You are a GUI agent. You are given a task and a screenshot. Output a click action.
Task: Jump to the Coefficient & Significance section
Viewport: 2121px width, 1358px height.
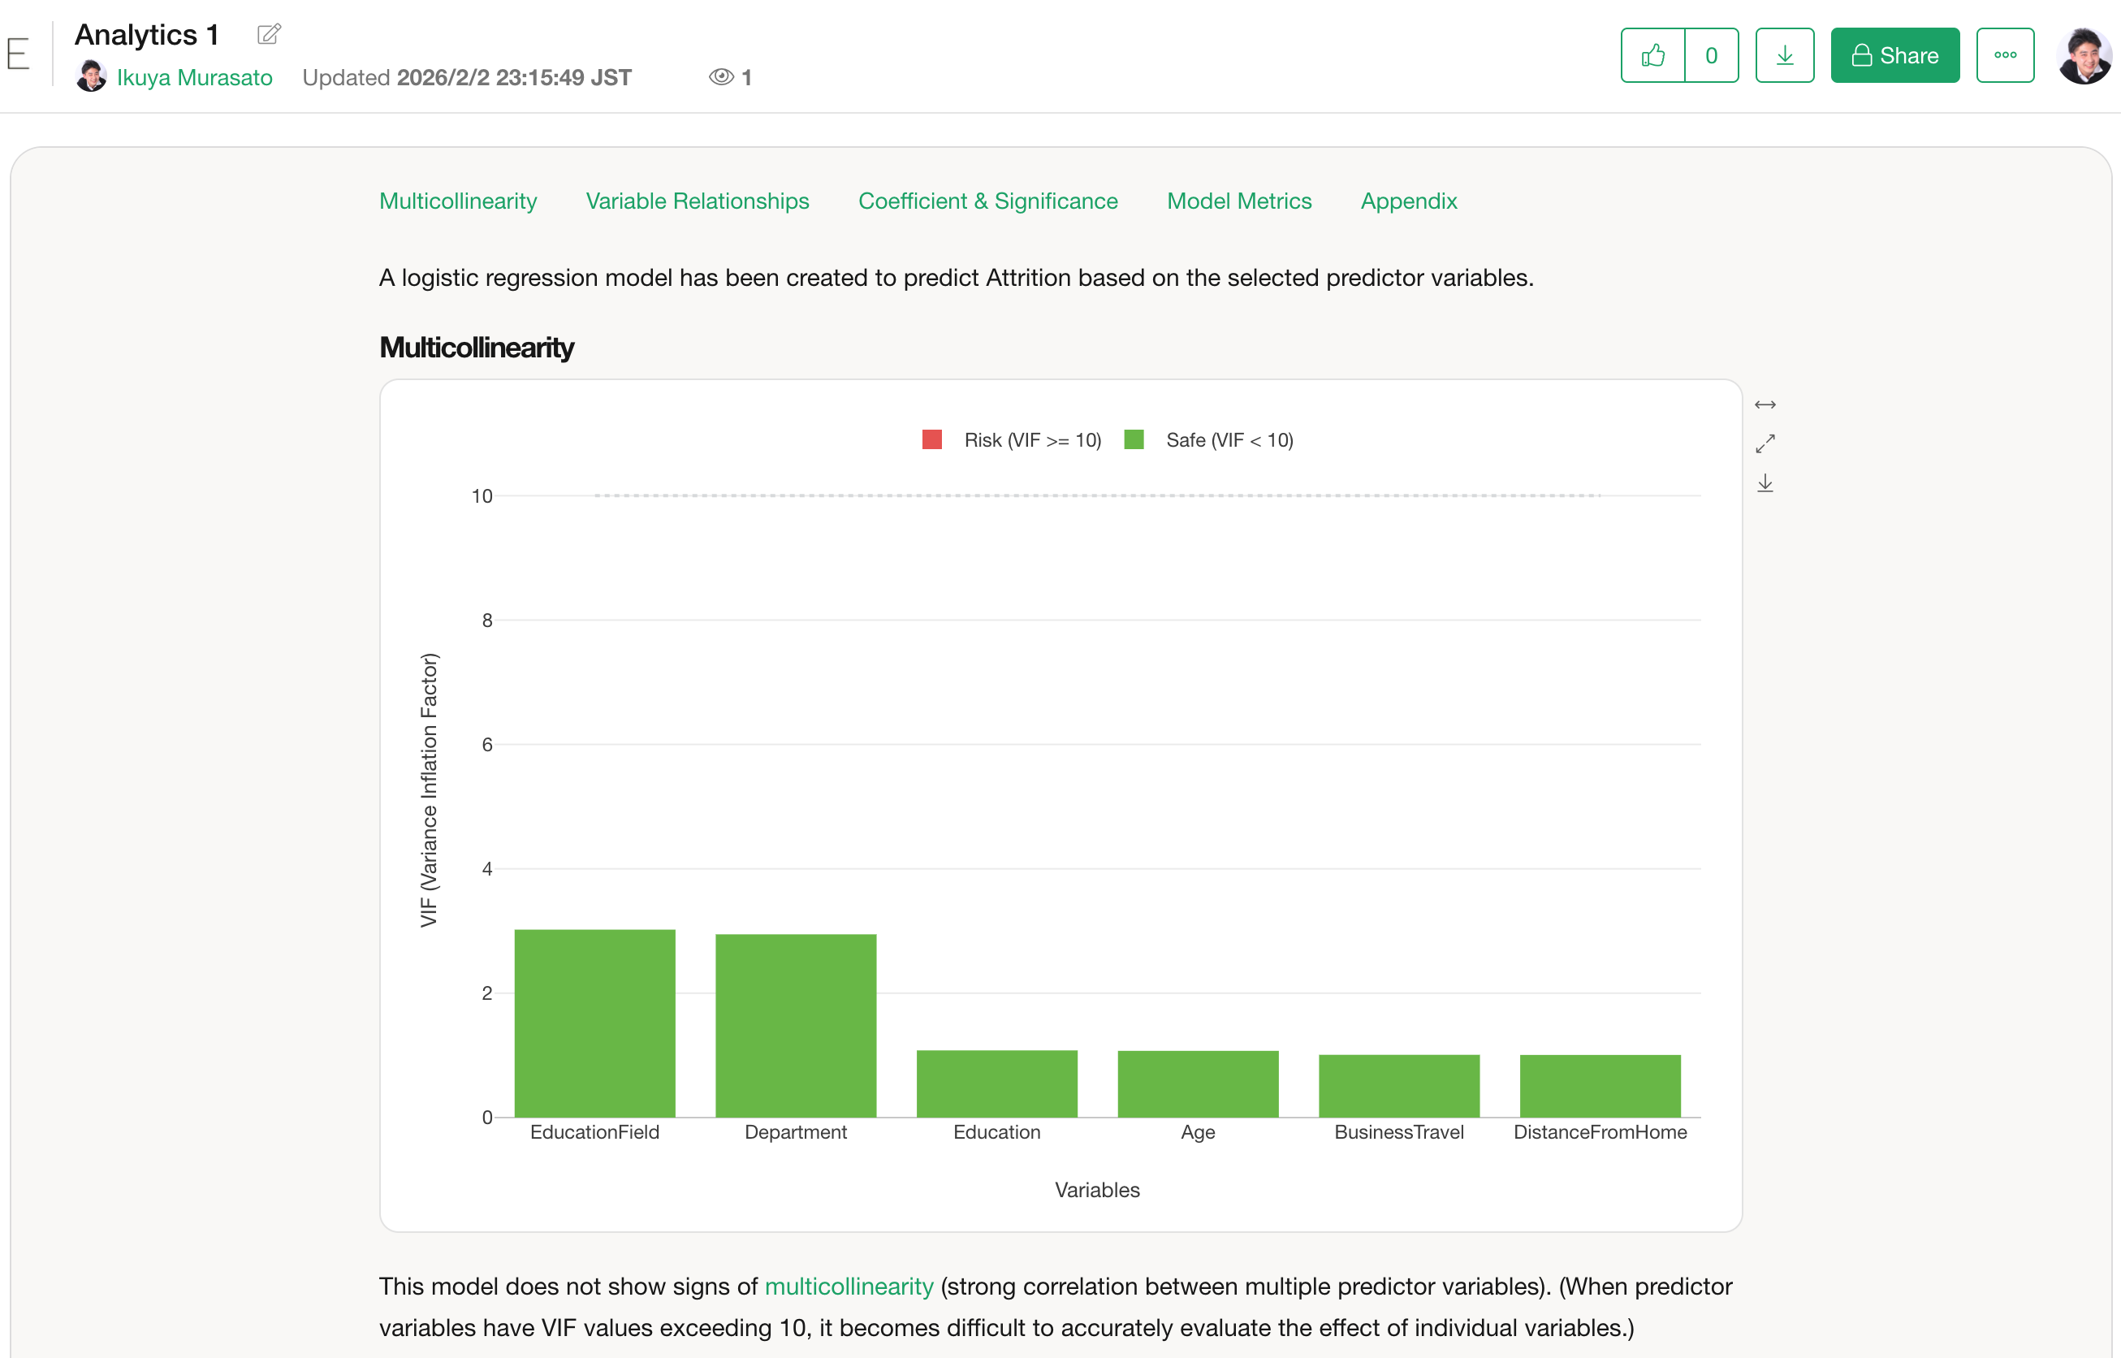click(x=987, y=201)
